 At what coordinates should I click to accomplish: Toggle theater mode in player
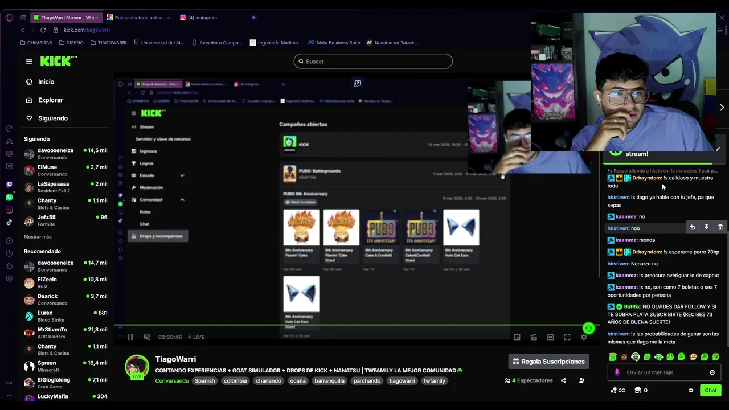point(550,337)
